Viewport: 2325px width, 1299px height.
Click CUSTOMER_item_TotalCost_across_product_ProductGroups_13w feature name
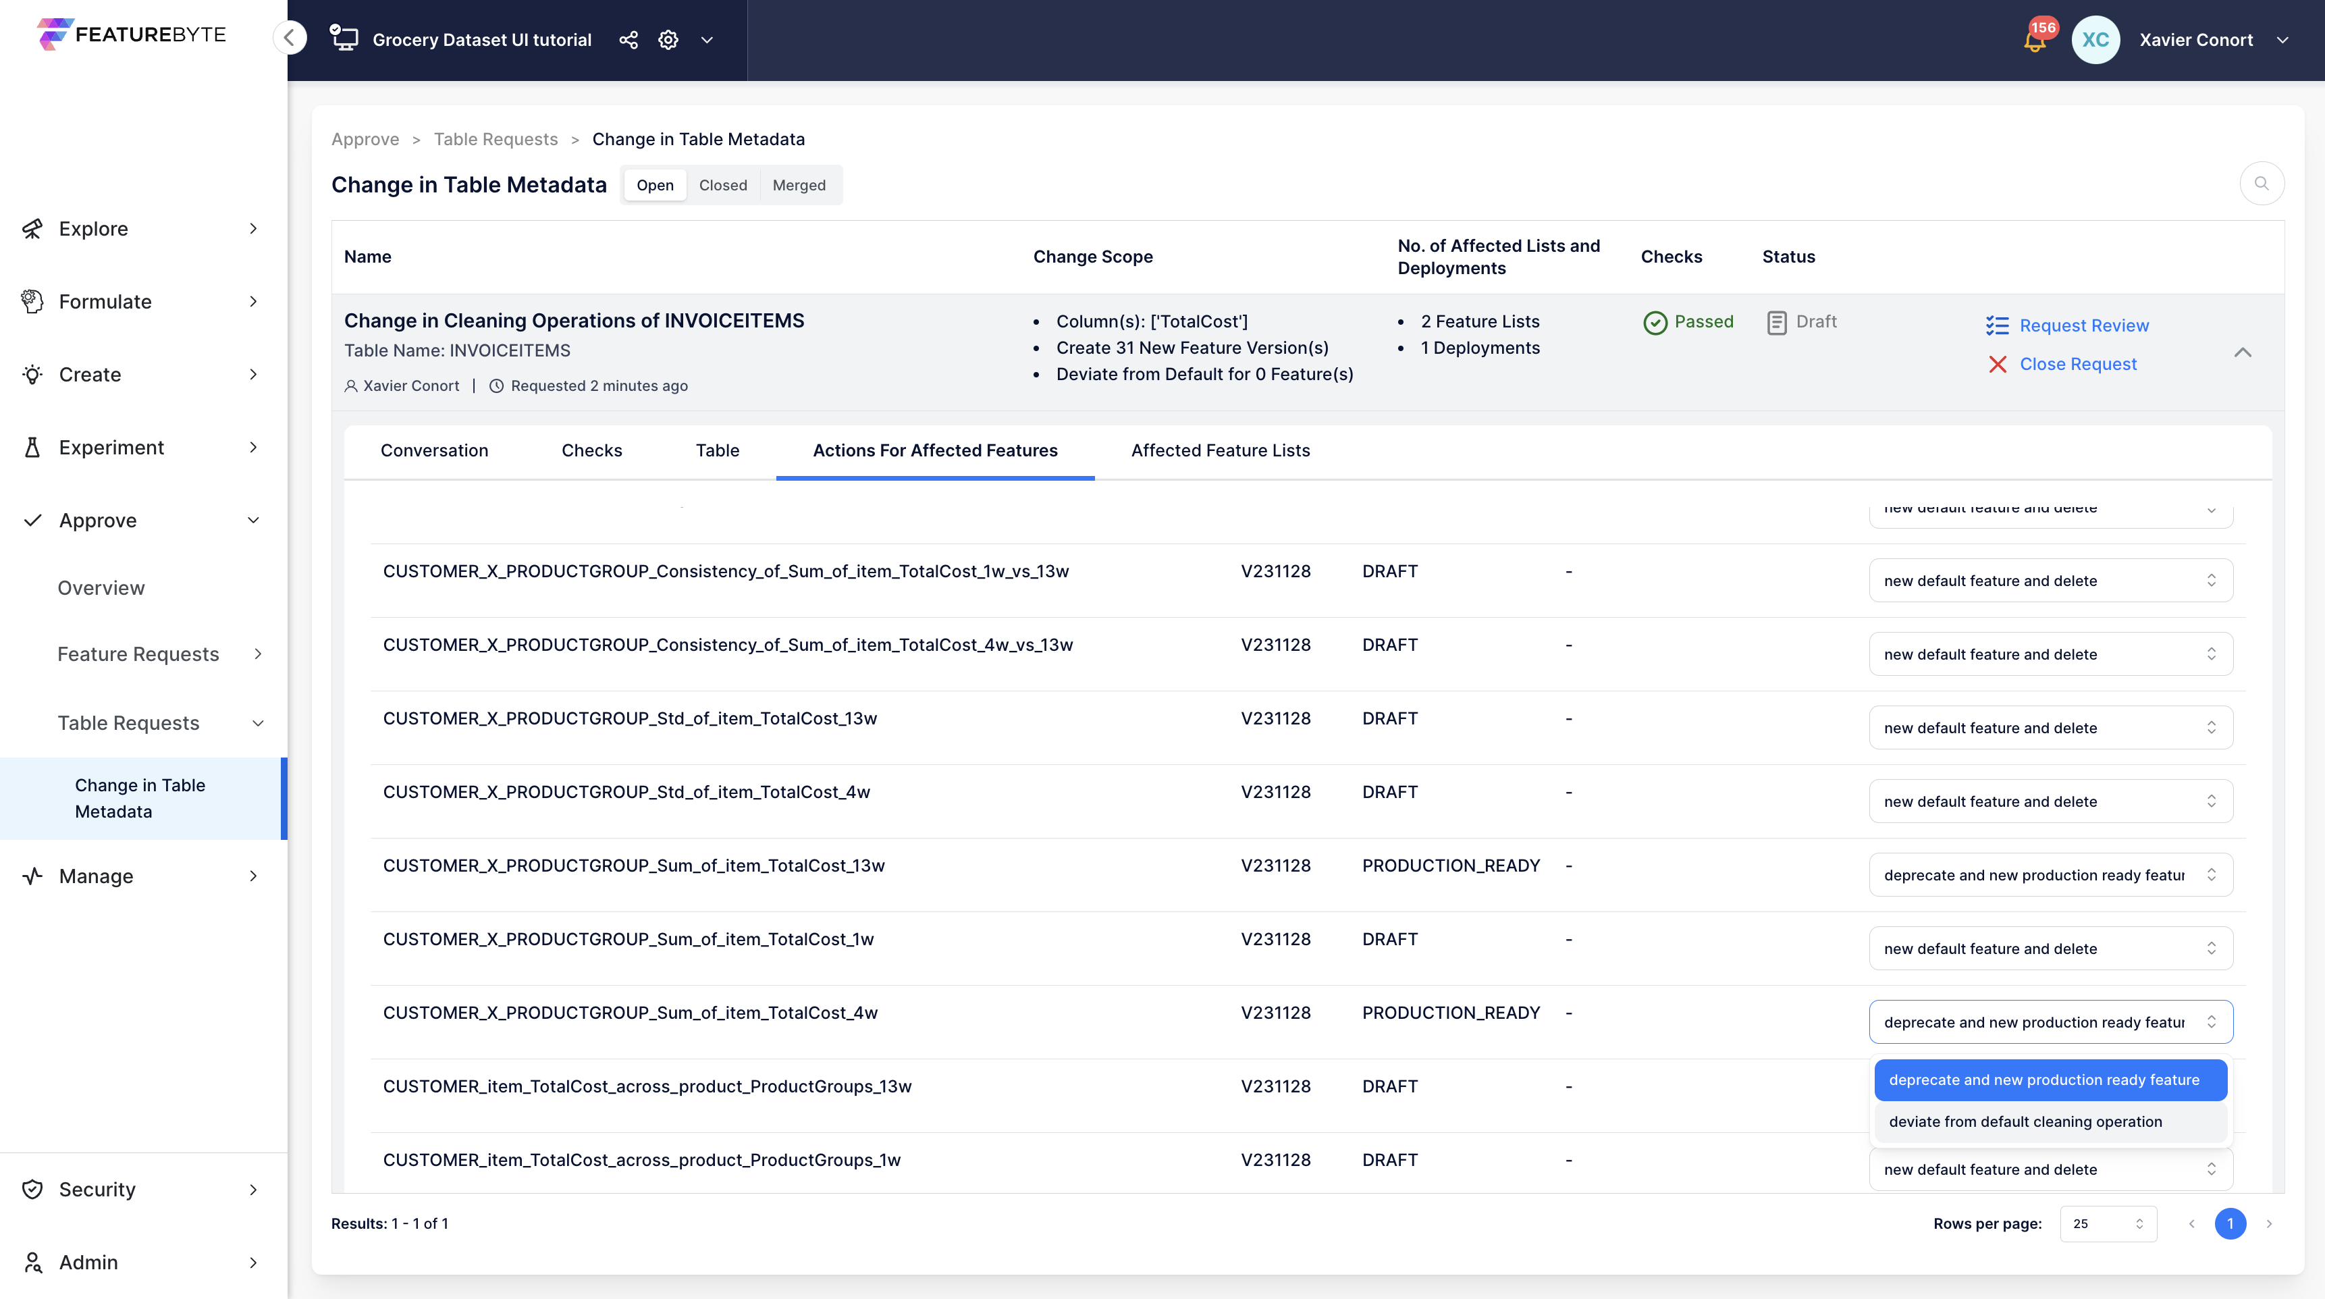647,1086
